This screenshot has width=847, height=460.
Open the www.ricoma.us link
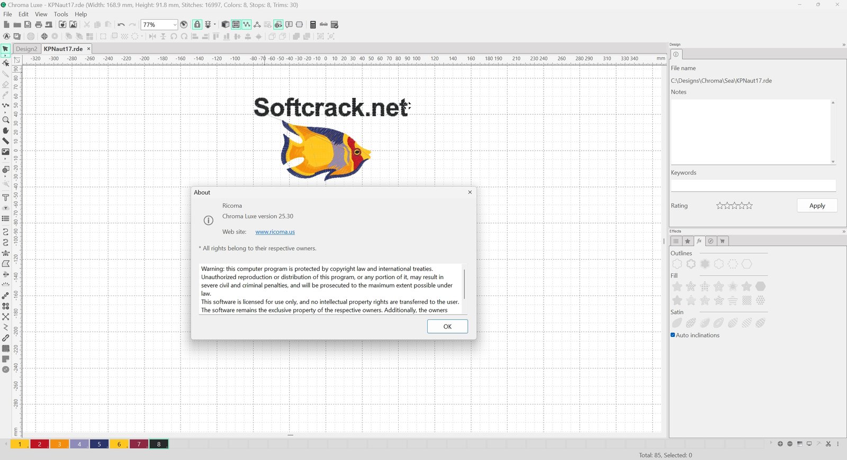point(275,232)
